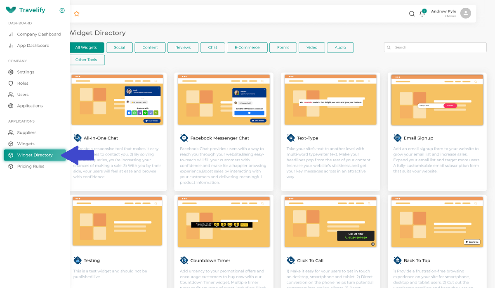The height and width of the screenshot is (288, 495).
Task: Select the E-Commerce filter tab
Action: (247, 47)
